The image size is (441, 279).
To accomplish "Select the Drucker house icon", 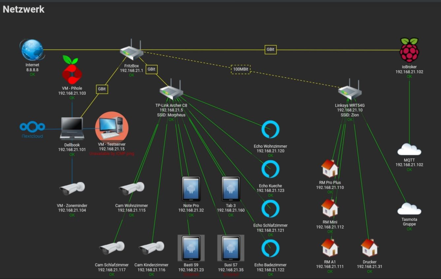I will (369, 248).
